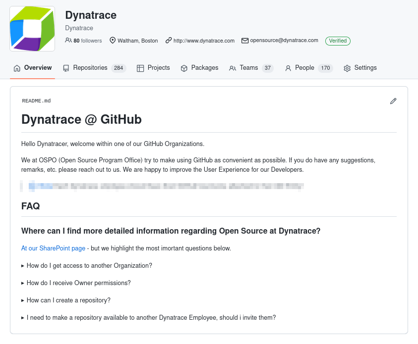
Task: Select the Overview tab
Action: (x=38, y=68)
